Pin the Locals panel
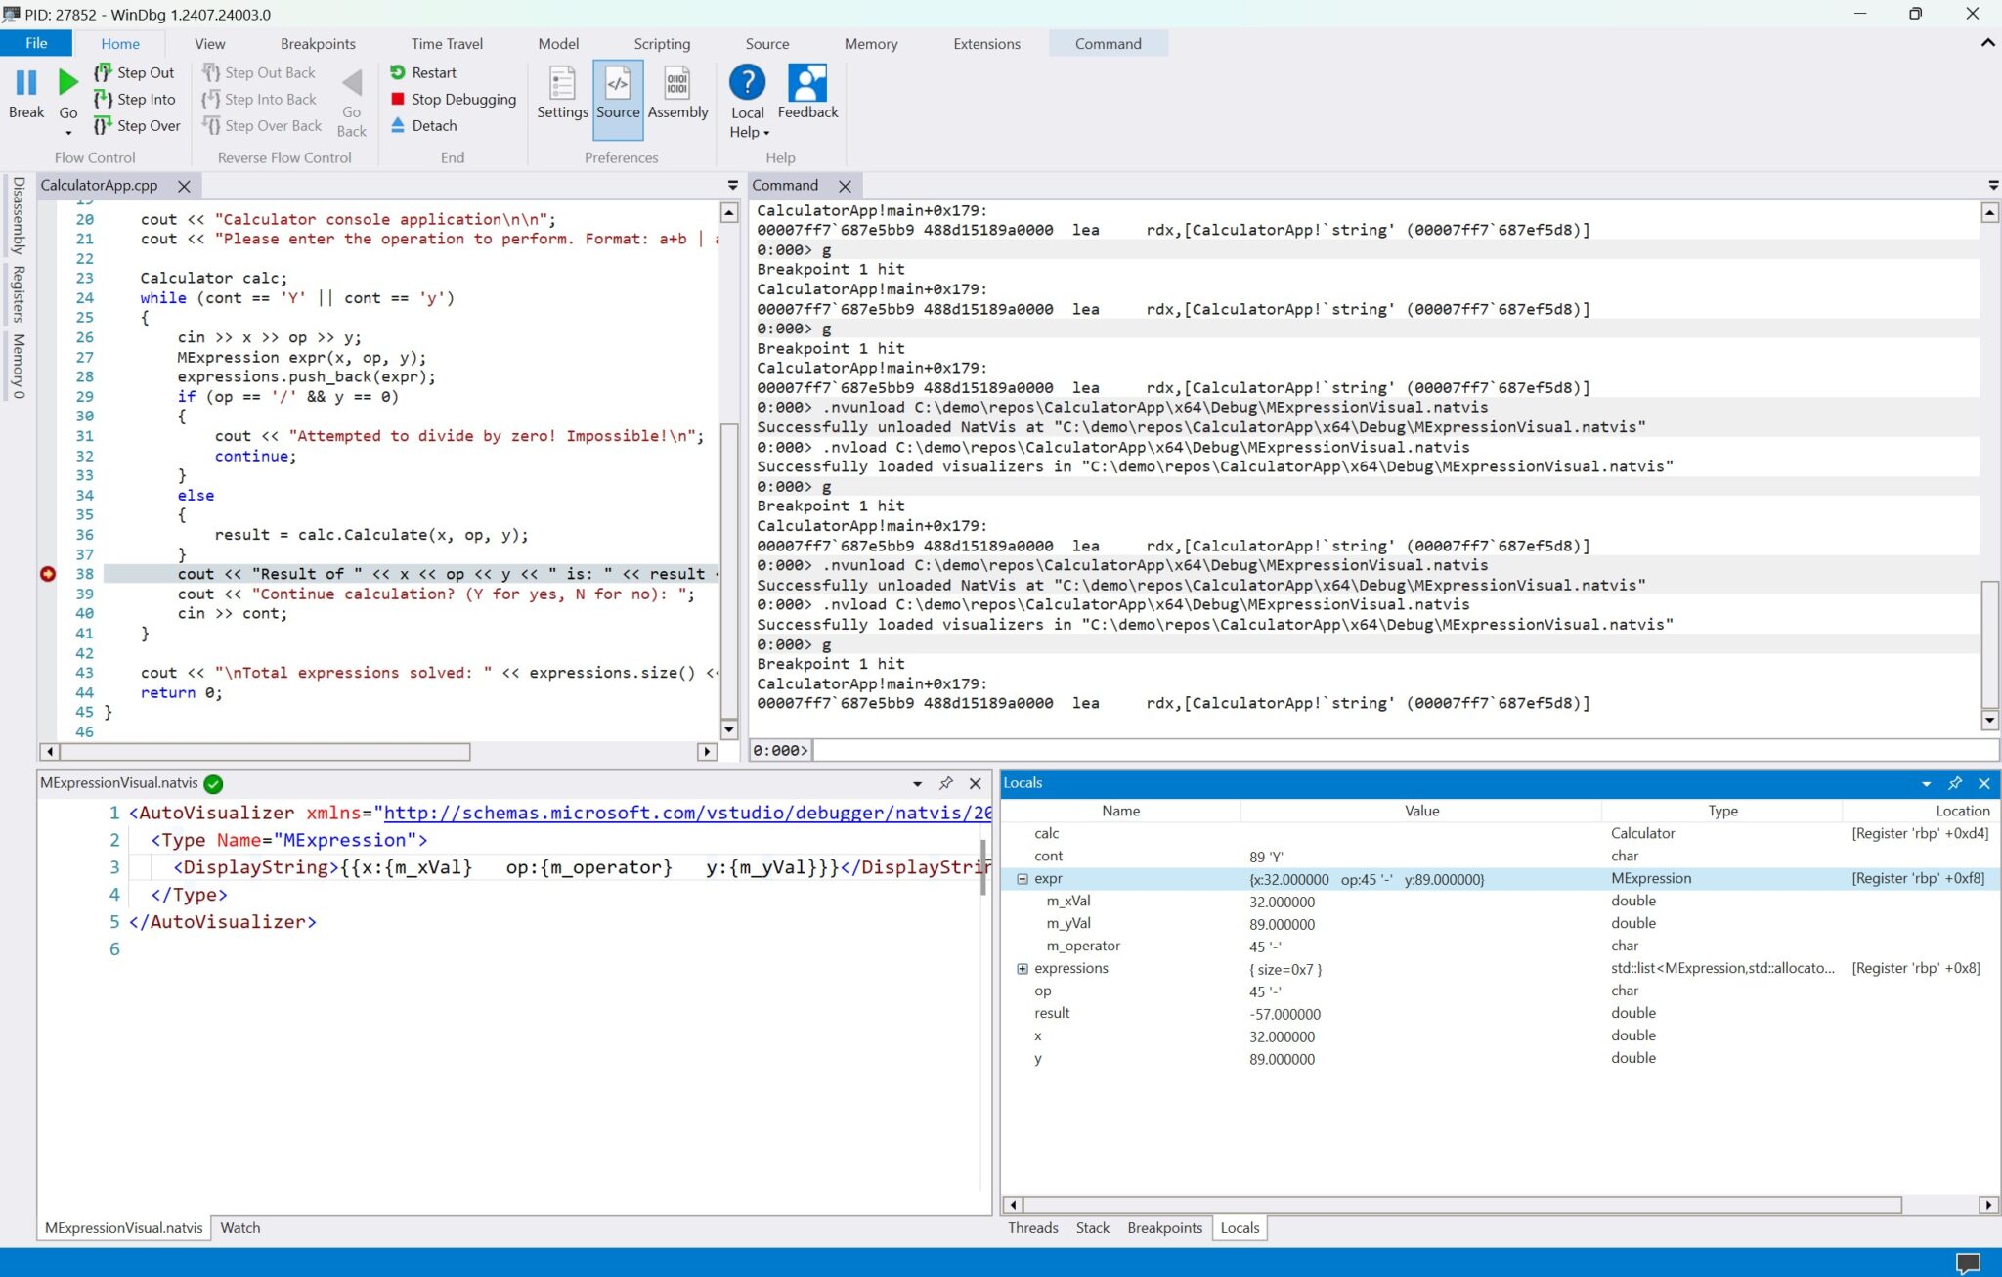Screen dimensions: 2002x1277 [1954, 783]
